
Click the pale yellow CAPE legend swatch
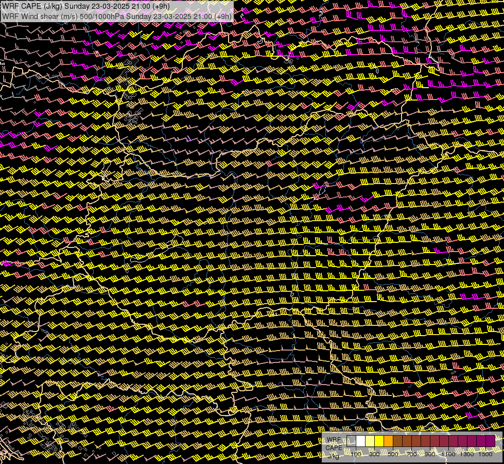(370, 441)
